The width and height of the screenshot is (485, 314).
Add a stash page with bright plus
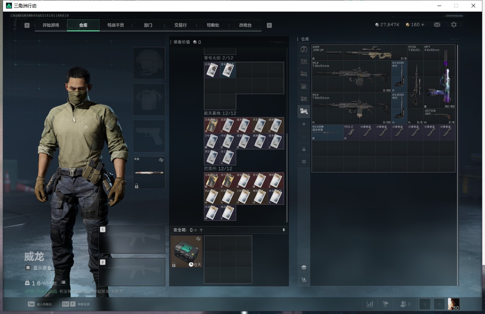coord(304,124)
